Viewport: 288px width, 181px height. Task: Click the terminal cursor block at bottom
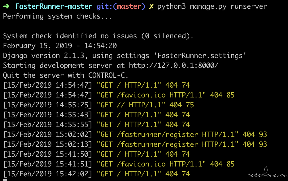pos(5,180)
